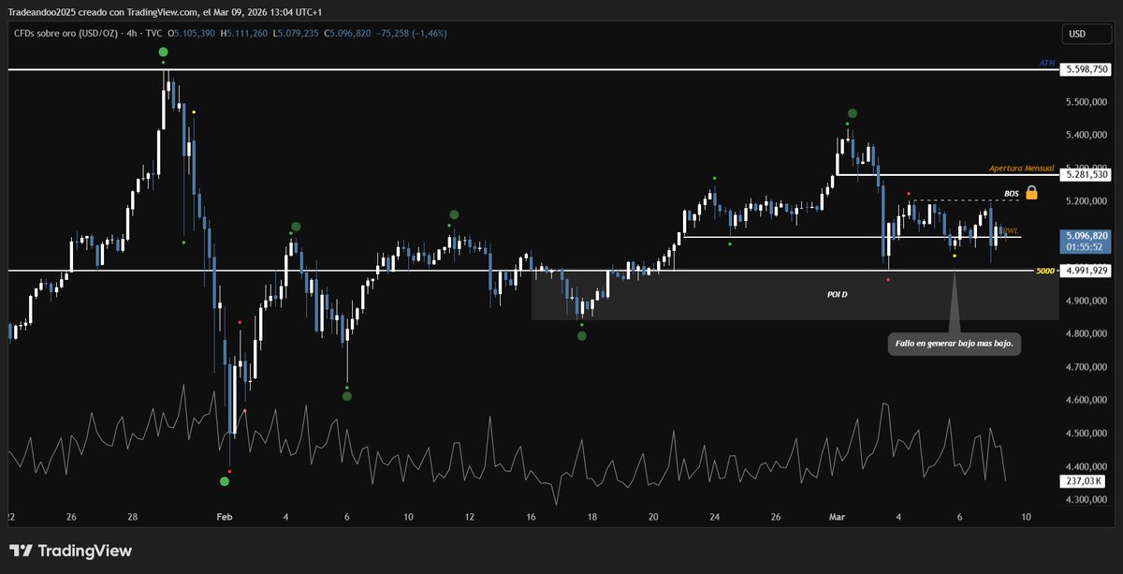Click the 5.598,750 price tag

tap(1087, 69)
